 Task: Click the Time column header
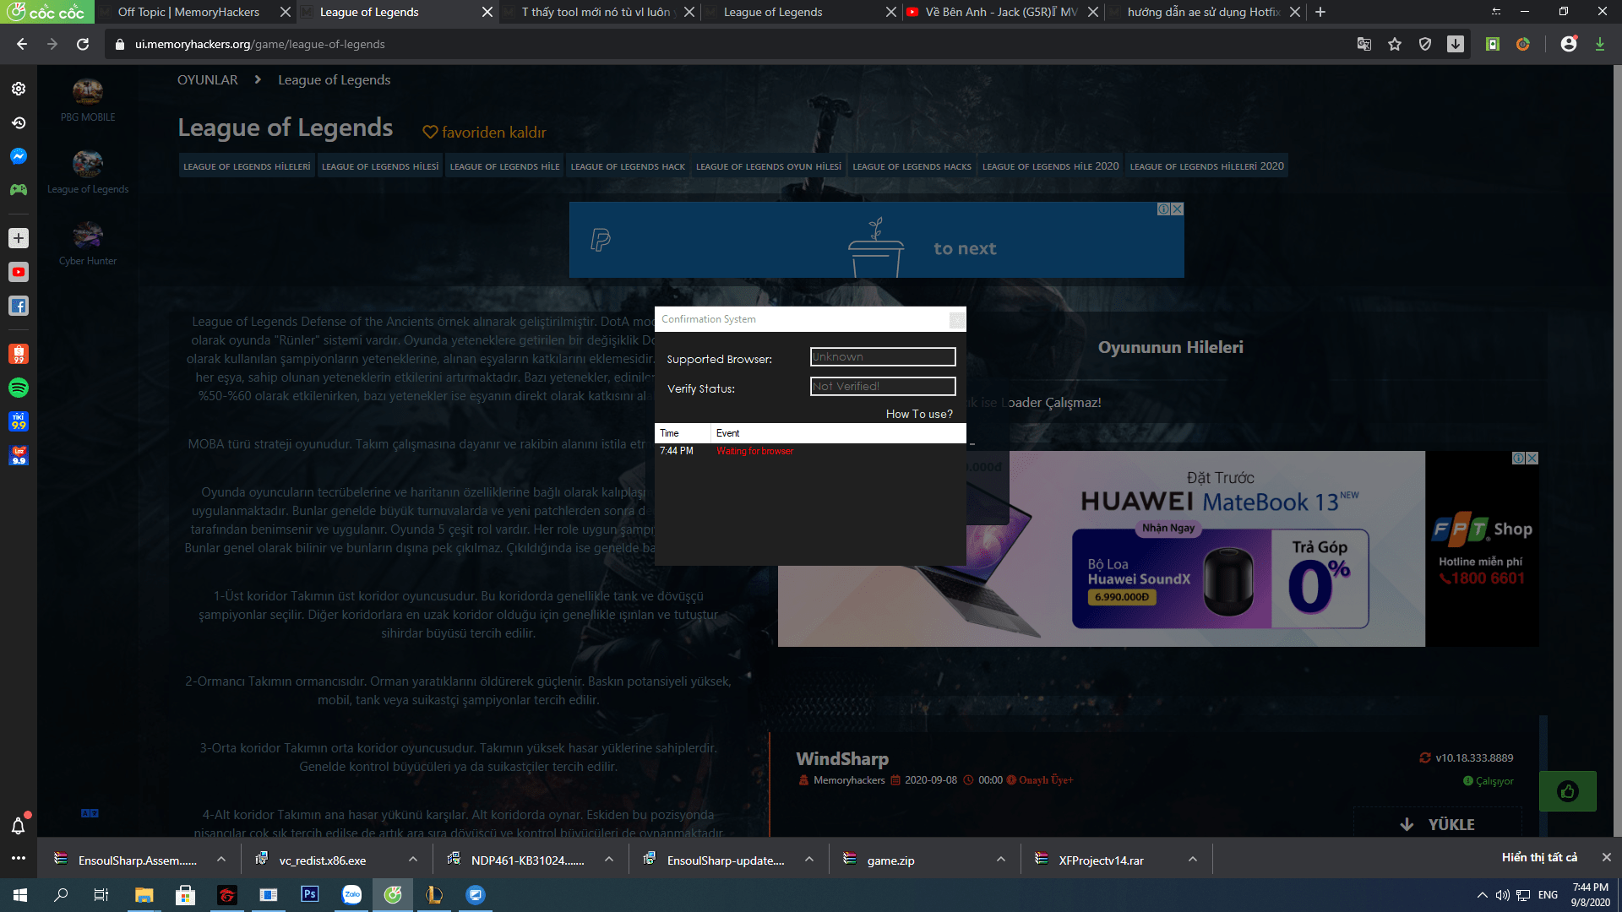[x=682, y=433]
